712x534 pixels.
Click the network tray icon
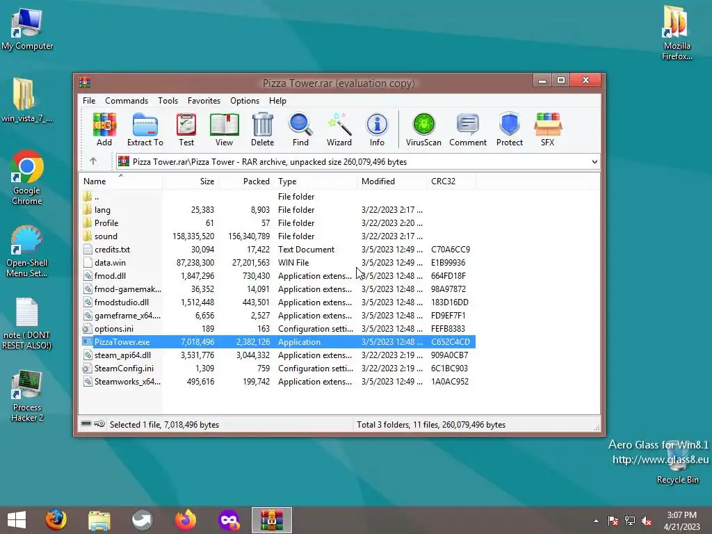[630, 521]
